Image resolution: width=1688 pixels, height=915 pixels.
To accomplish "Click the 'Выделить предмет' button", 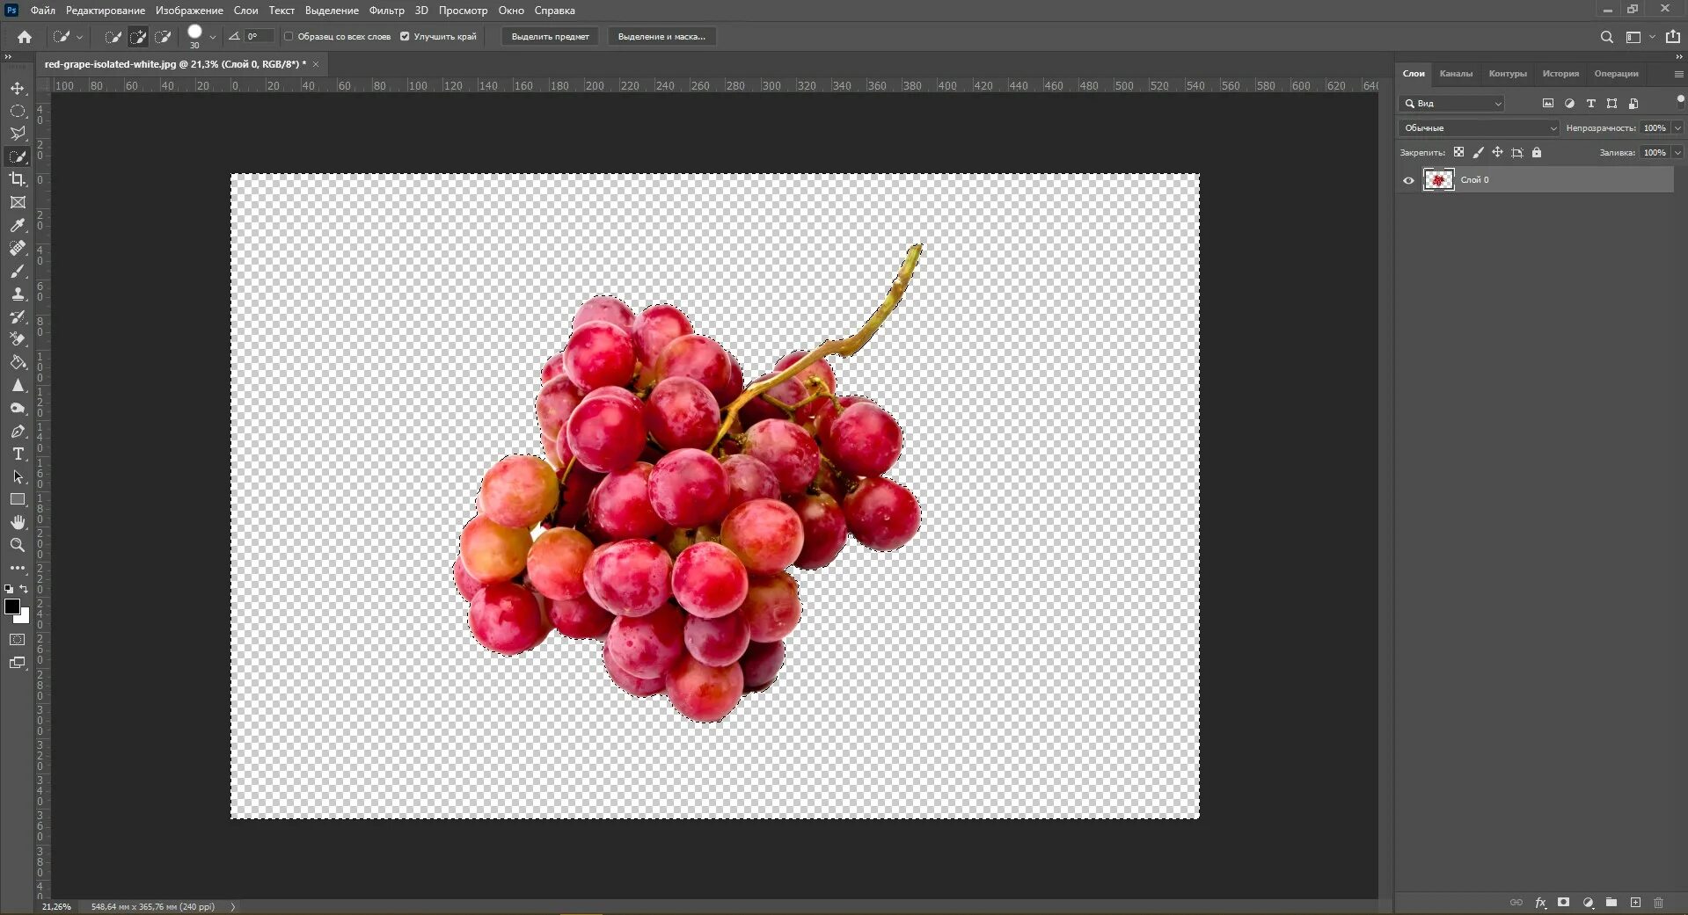I will tap(550, 36).
